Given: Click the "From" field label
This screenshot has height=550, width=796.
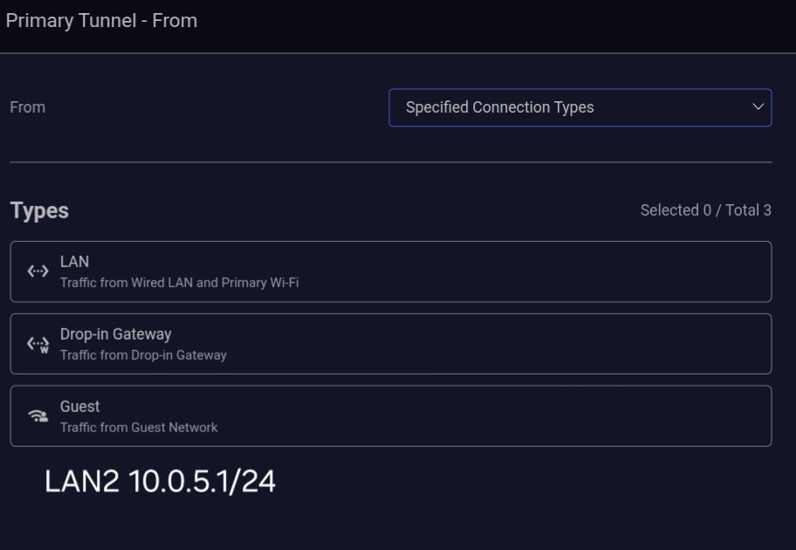Looking at the screenshot, I should click(x=27, y=107).
